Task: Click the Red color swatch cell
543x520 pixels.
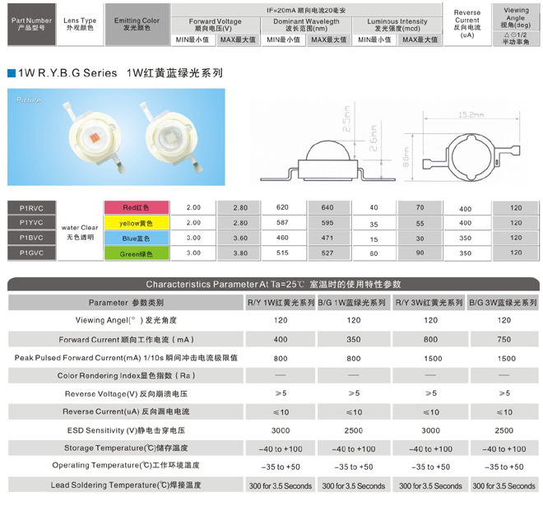Action: coord(136,207)
